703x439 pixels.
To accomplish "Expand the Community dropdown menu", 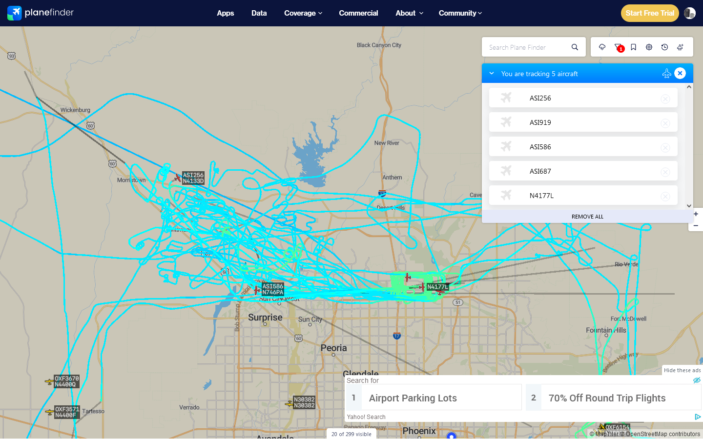I will (460, 13).
